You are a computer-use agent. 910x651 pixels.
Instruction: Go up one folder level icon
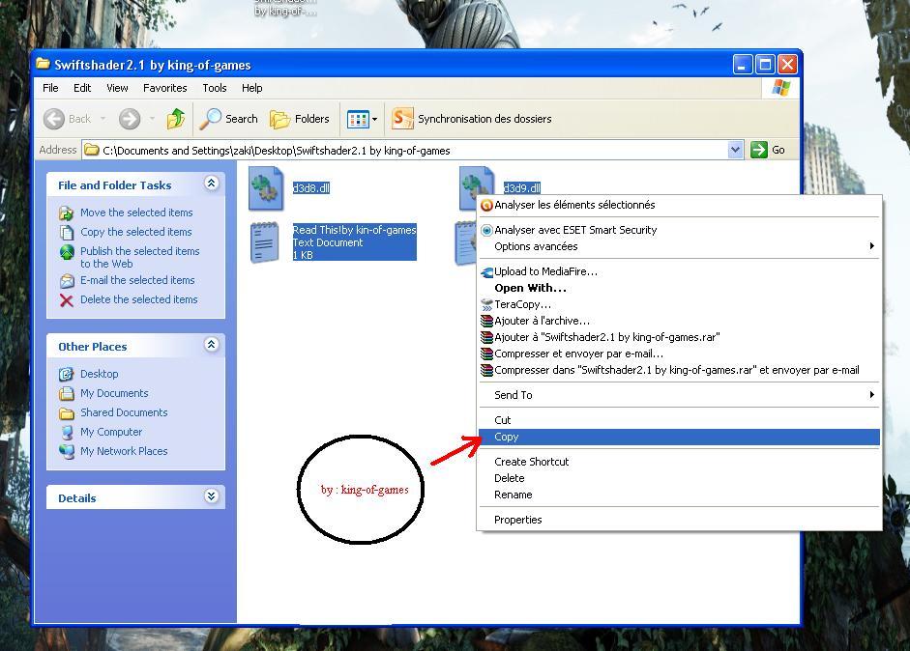176,119
